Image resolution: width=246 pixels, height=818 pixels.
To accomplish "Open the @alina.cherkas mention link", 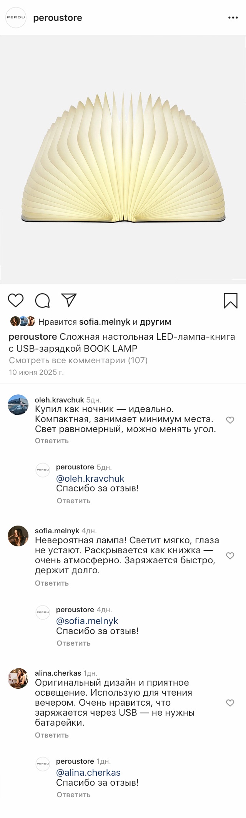I will (88, 773).
